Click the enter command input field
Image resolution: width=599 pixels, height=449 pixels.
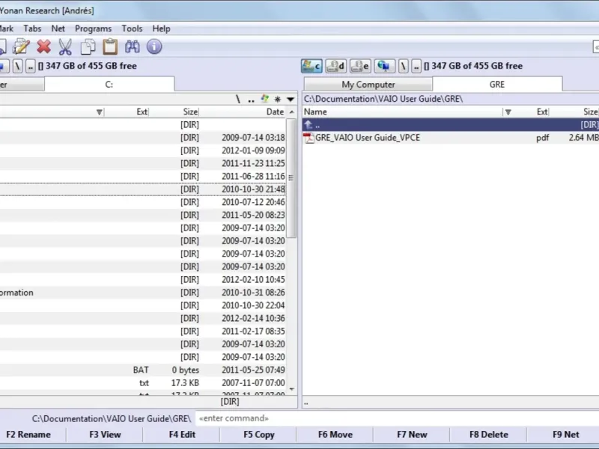click(397, 418)
